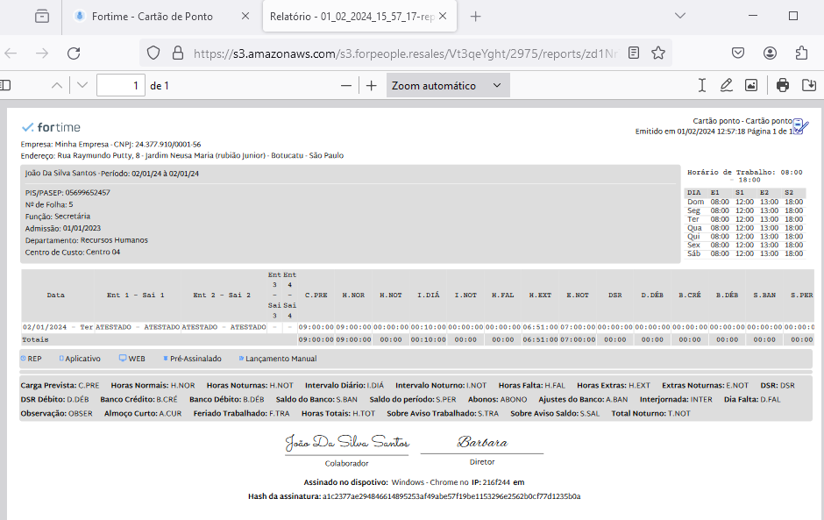Open Firefox account menu

click(x=770, y=53)
